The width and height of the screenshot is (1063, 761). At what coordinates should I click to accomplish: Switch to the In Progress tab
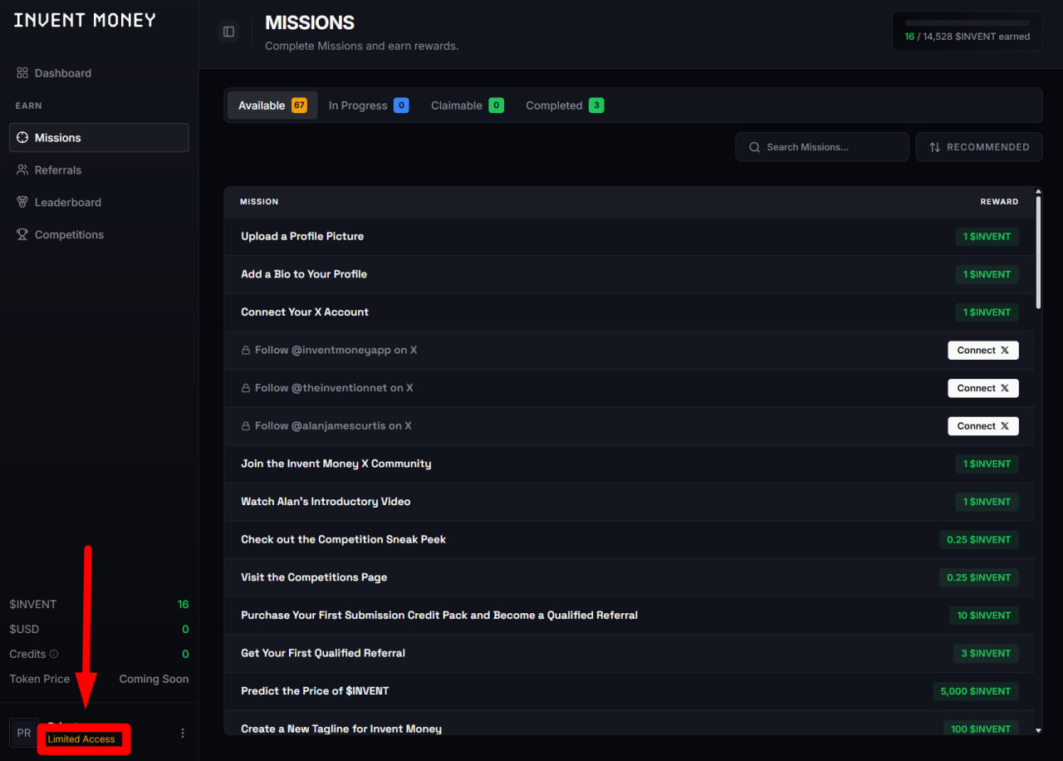(367, 106)
